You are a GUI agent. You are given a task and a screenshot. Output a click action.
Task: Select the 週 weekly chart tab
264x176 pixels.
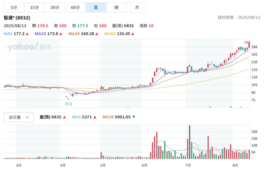(116, 7)
